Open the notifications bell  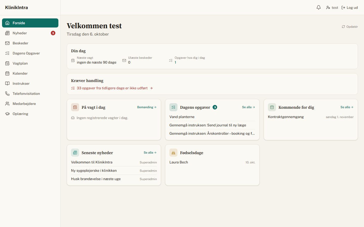point(318,8)
